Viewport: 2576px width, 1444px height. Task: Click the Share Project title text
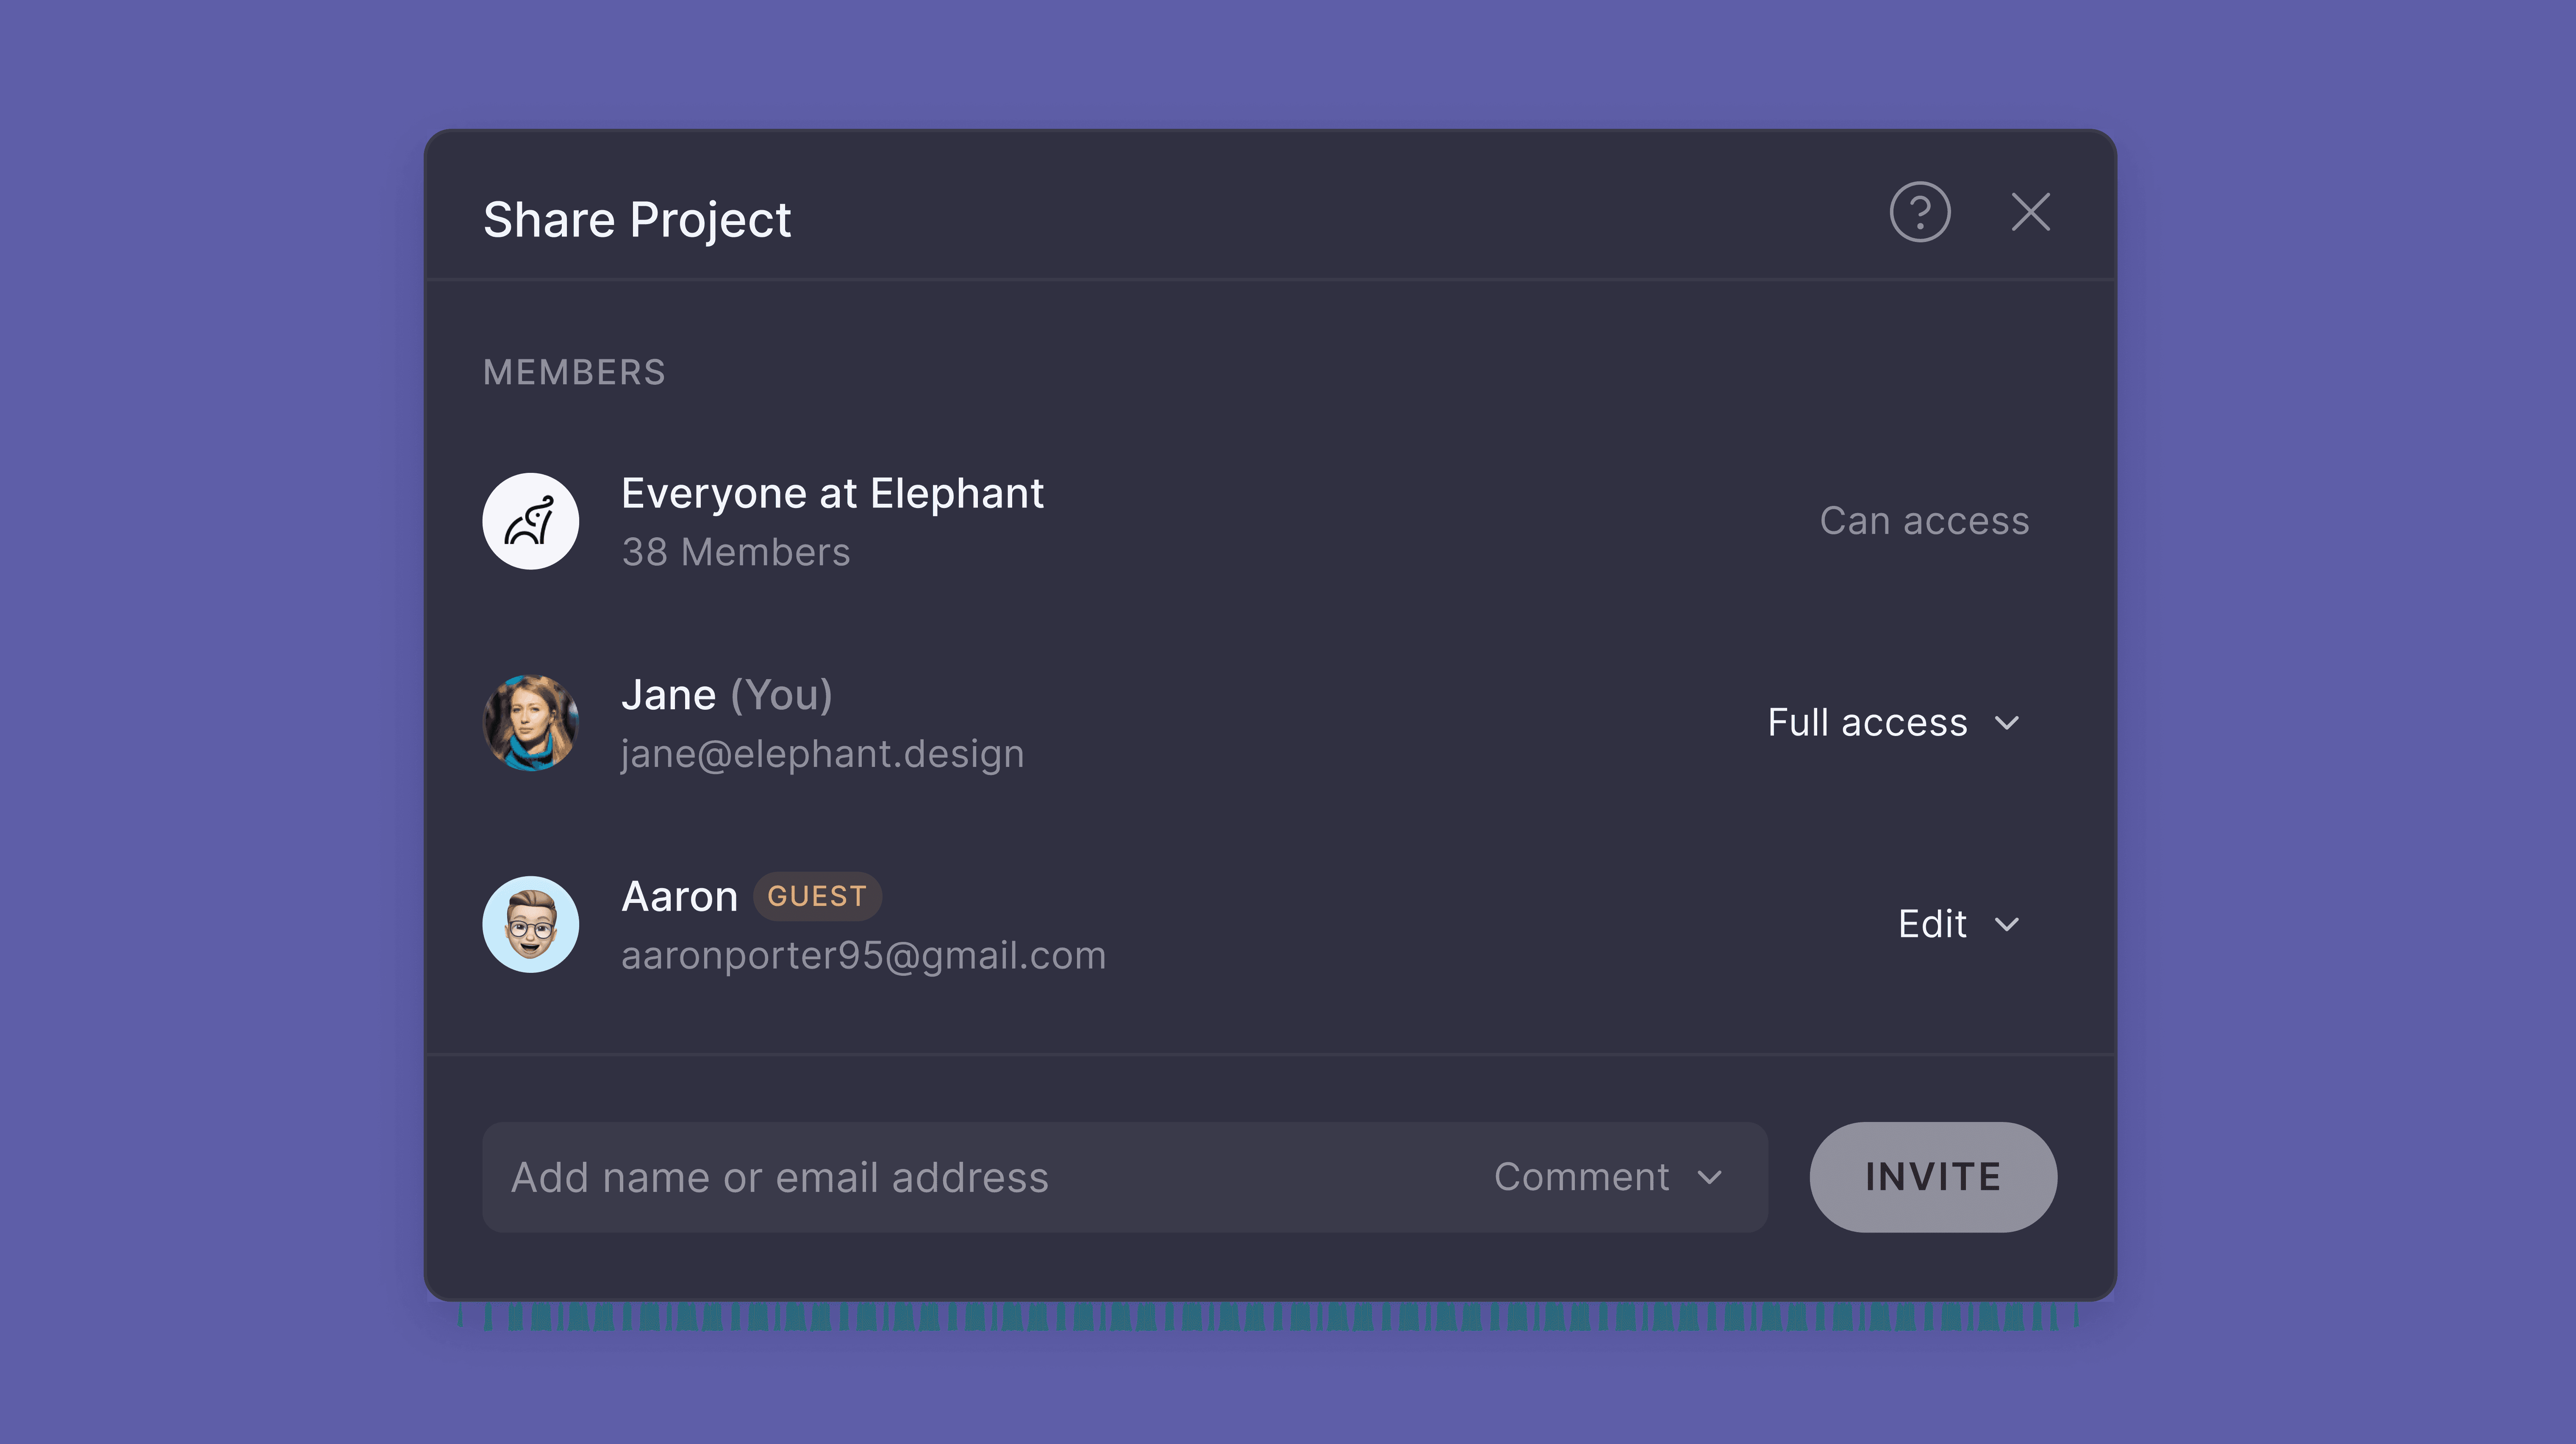point(637,220)
